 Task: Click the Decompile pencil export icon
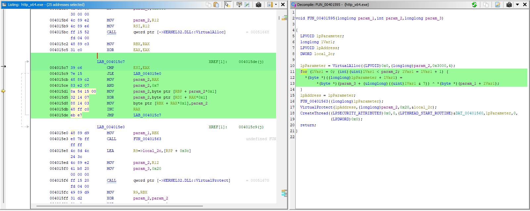(498, 5)
